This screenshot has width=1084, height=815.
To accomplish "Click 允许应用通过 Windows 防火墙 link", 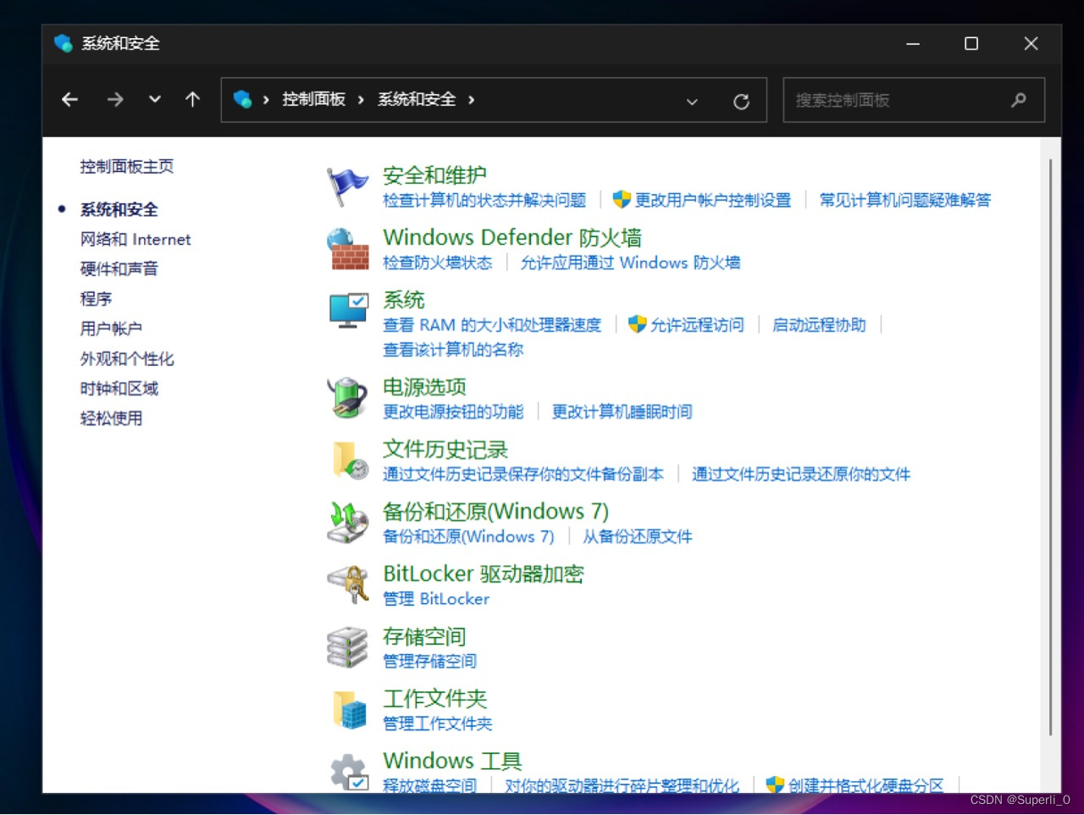I will coord(630,263).
